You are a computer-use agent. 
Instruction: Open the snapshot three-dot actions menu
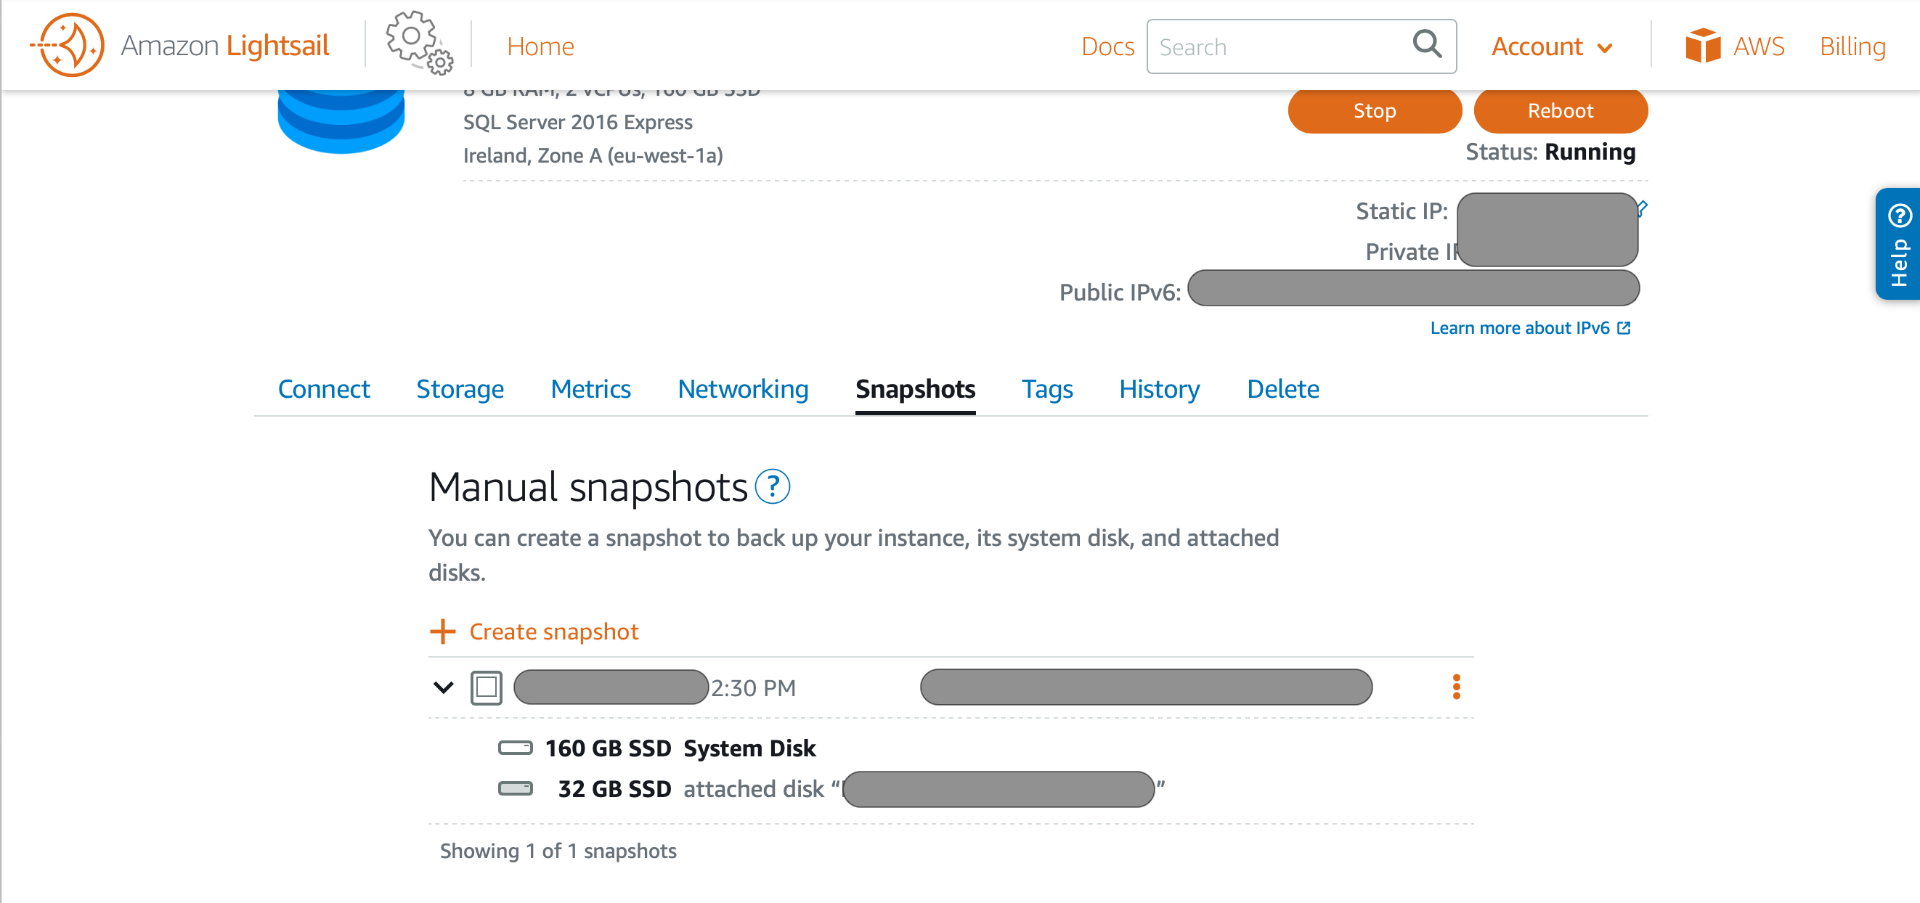(1456, 687)
